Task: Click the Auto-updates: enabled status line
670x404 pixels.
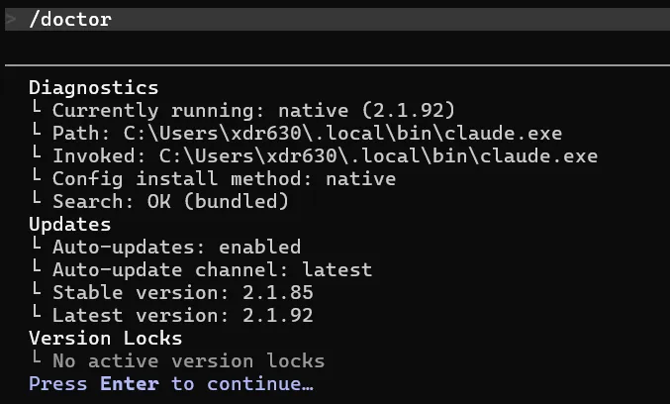Action: tap(176, 248)
